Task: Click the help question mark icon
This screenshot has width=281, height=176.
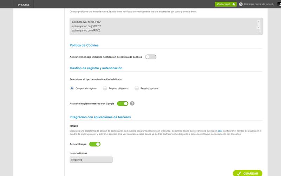Action: point(132,103)
